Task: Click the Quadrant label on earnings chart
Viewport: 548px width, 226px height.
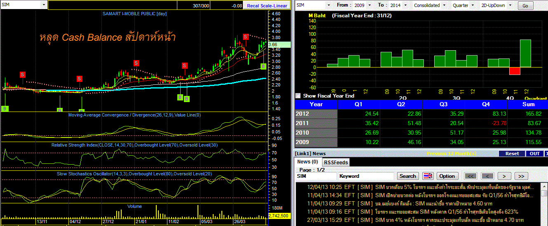Action: coord(536,98)
